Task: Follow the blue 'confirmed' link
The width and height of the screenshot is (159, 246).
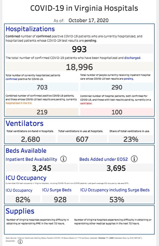Action: (11, 79)
